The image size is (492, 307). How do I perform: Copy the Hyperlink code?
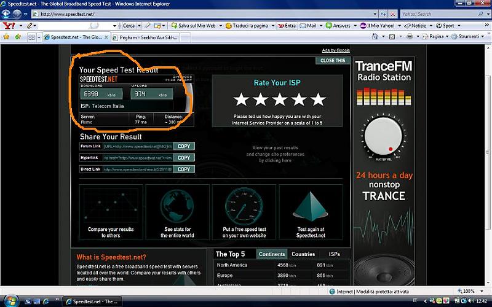click(184, 158)
